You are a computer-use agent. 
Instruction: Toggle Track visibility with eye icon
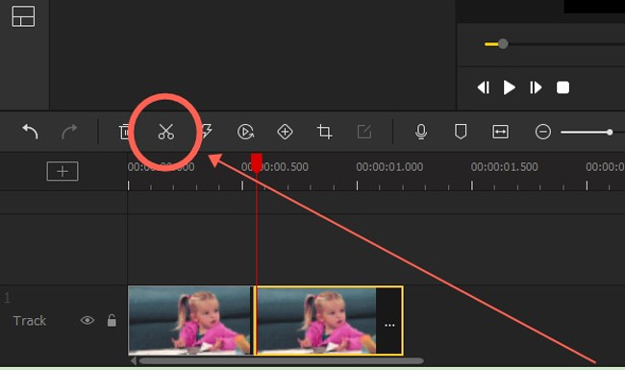tap(87, 321)
